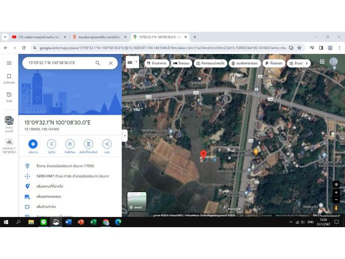Open Word from the taskbar
345x259 pixels.
coord(68,222)
